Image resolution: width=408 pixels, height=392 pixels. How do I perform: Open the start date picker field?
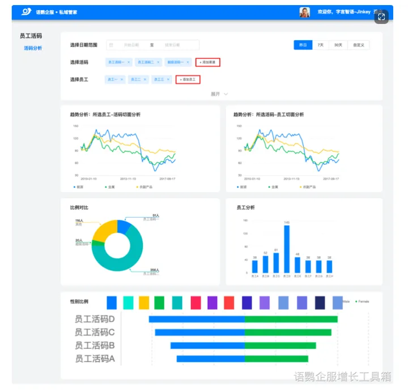pyautogui.click(x=131, y=45)
